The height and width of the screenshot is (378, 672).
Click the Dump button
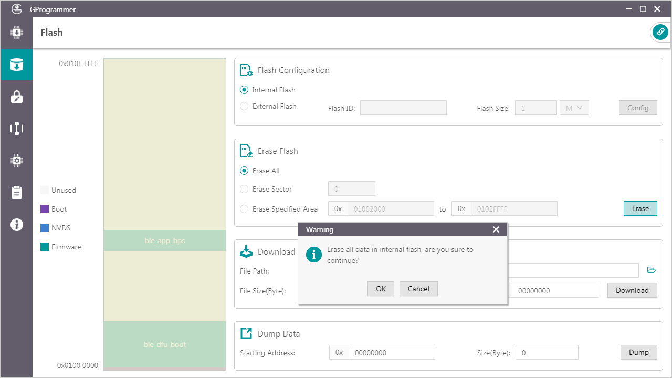638,352
